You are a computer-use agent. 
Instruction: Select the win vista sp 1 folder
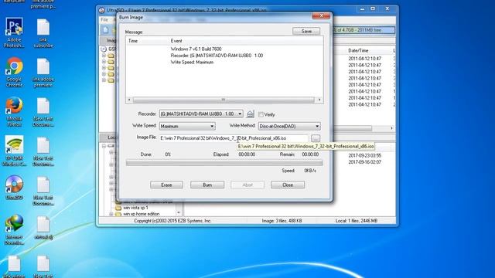tap(135, 208)
